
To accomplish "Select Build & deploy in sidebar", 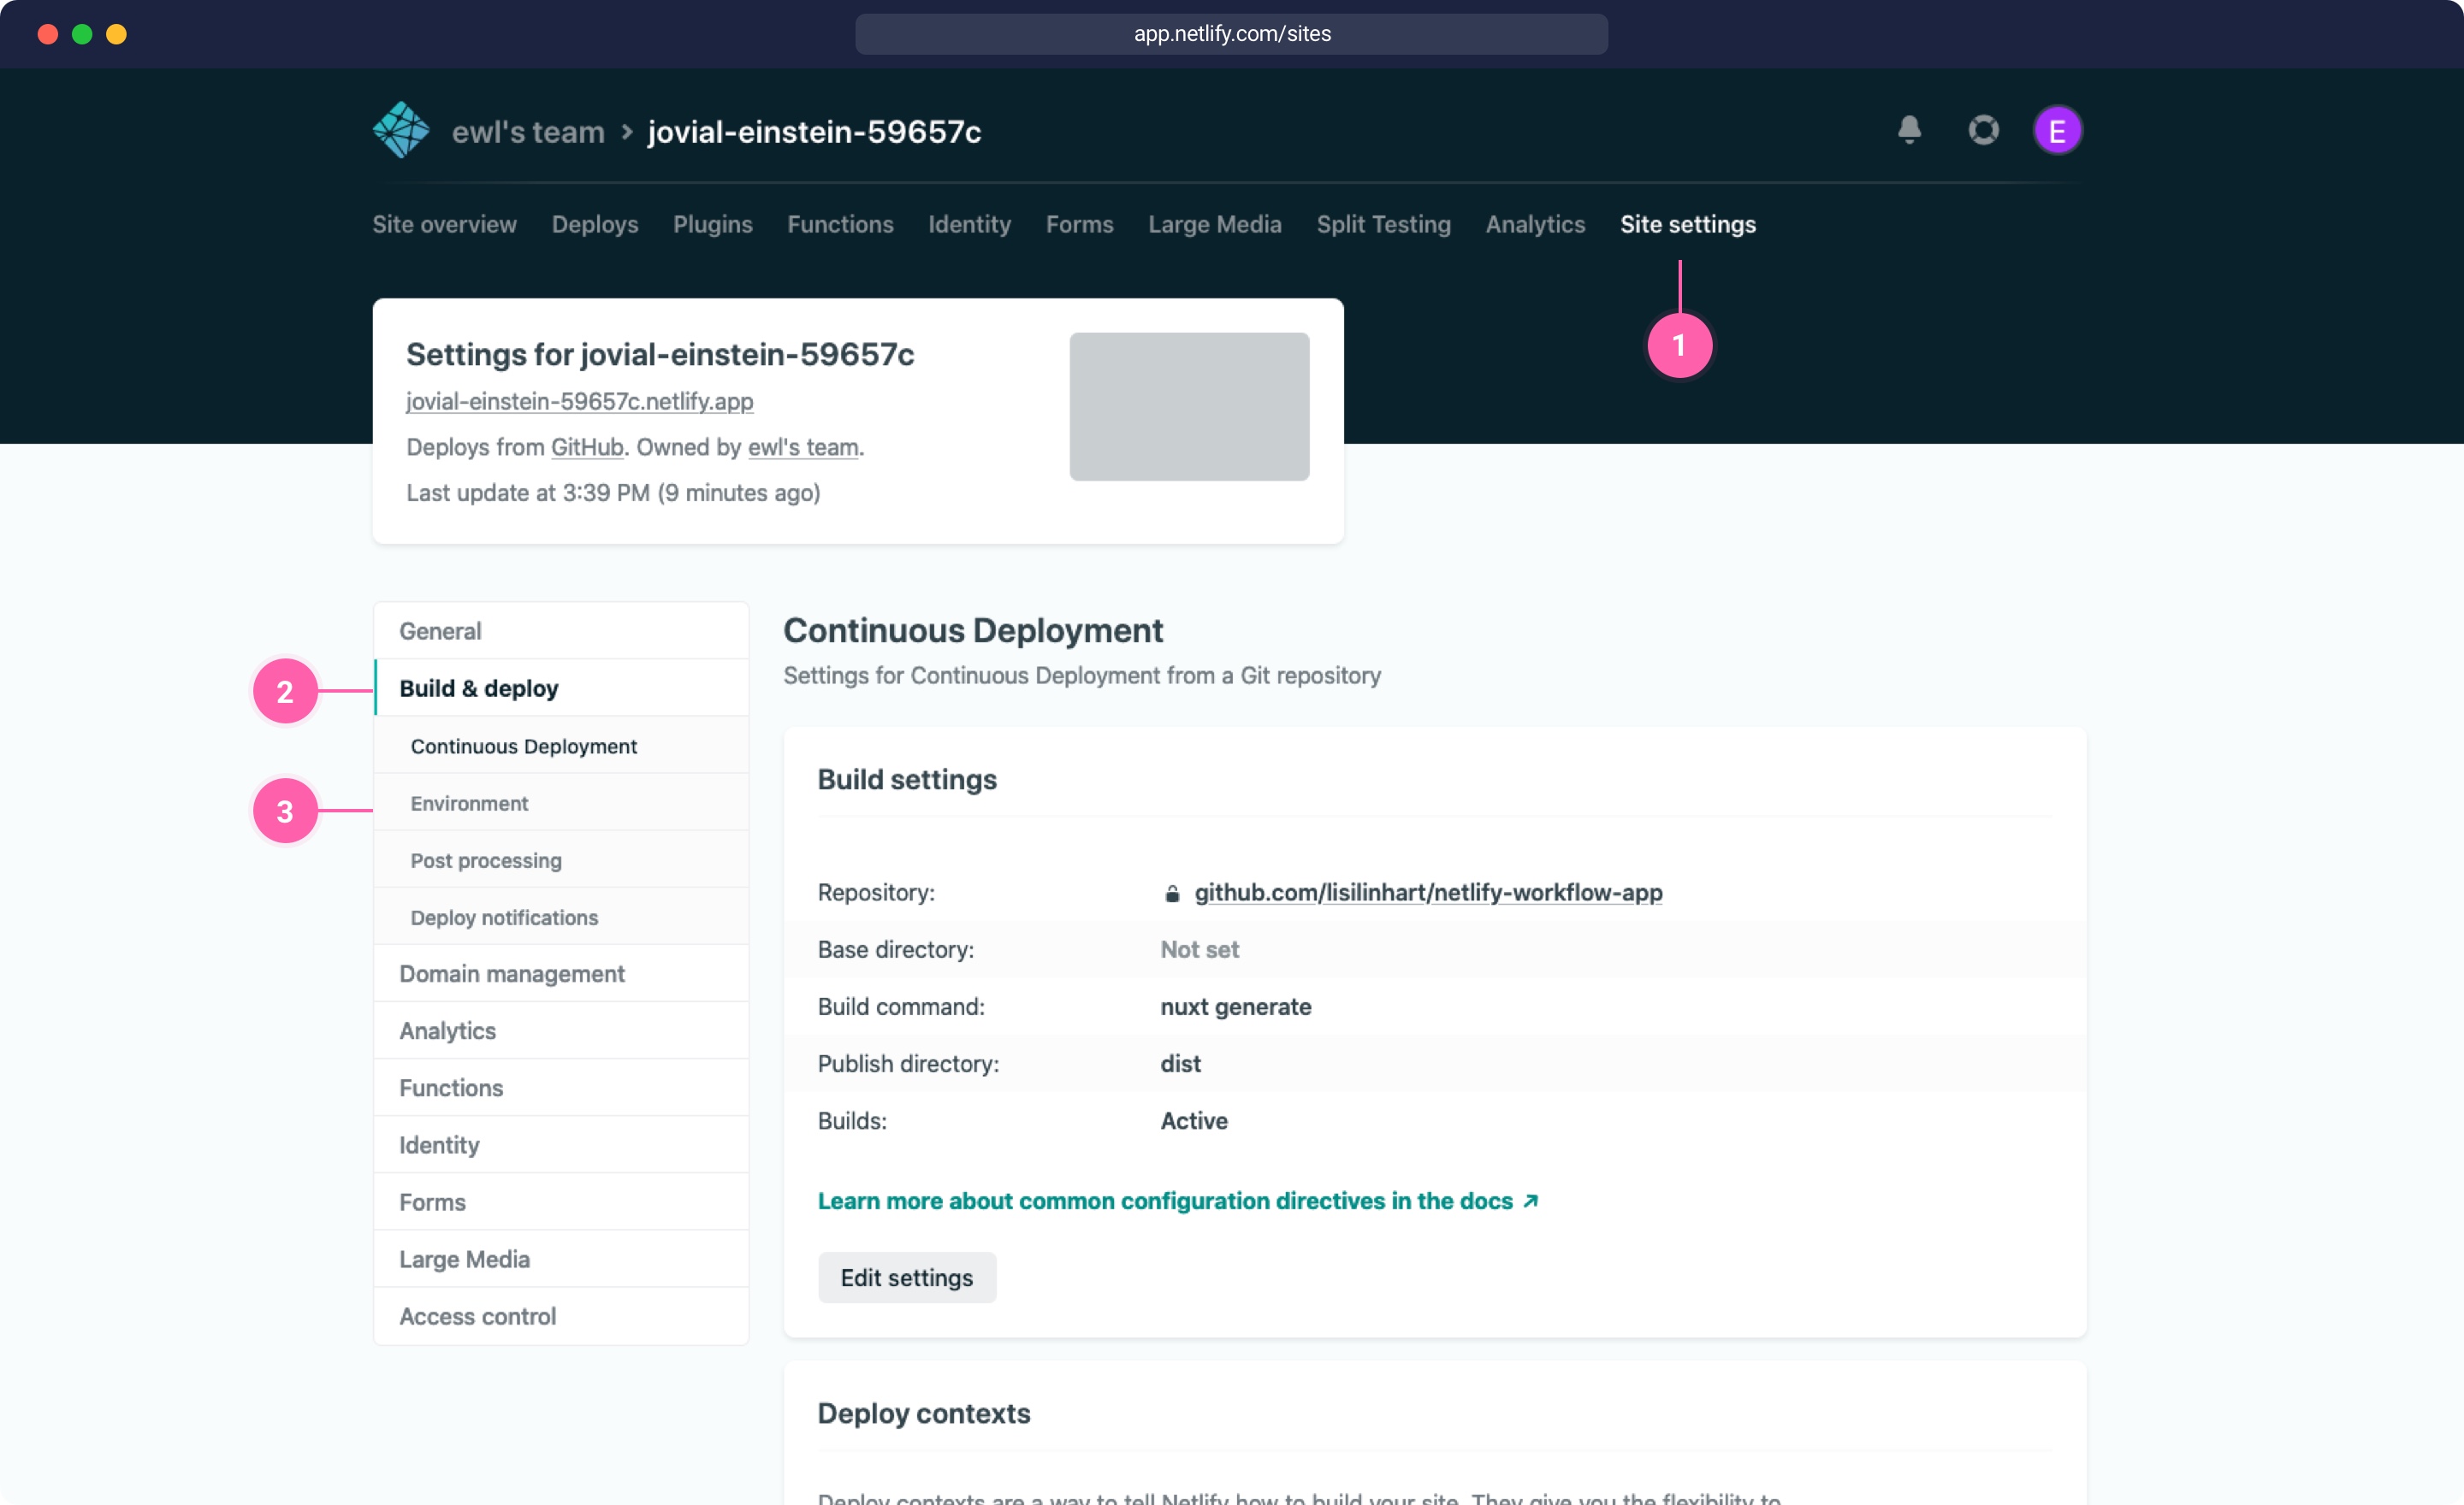I will pyautogui.click(x=561, y=688).
